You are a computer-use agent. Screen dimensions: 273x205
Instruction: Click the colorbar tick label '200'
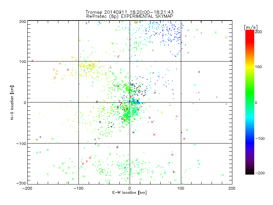[x=258, y=32]
